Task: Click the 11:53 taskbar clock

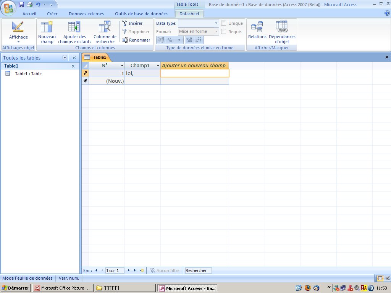Action: click(381, 288)
